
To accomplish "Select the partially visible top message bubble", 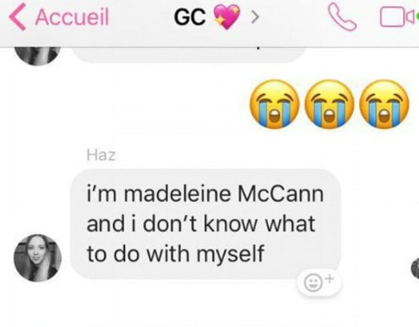I will coord(189,55).
